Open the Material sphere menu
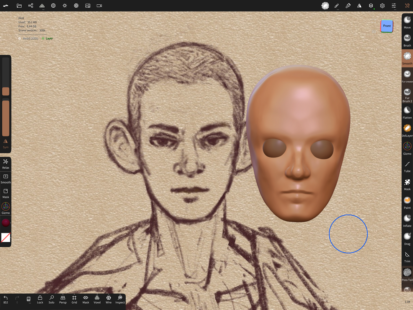Screen dimensions: 413x310 53,6
